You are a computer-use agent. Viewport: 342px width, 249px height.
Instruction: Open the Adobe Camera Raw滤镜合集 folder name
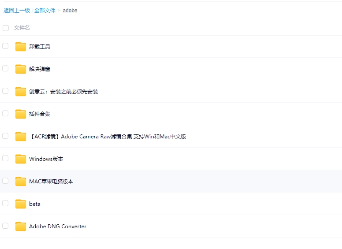[108, 137]
